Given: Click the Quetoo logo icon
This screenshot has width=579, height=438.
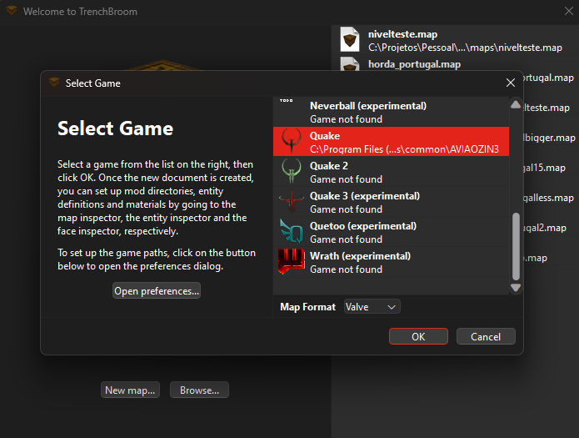Looking at the screenshot, I should [292, 232].
